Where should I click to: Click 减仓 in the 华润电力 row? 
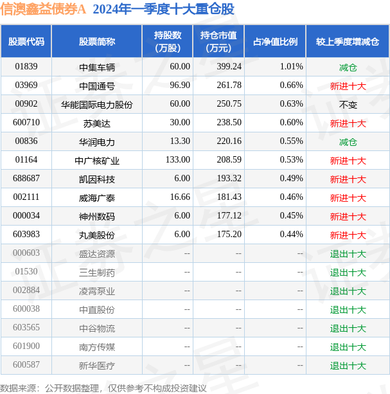(x=348, y=141)
